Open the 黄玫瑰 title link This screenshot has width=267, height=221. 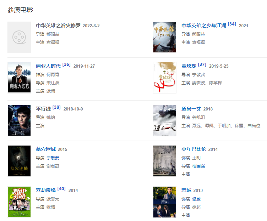[189, 66]
